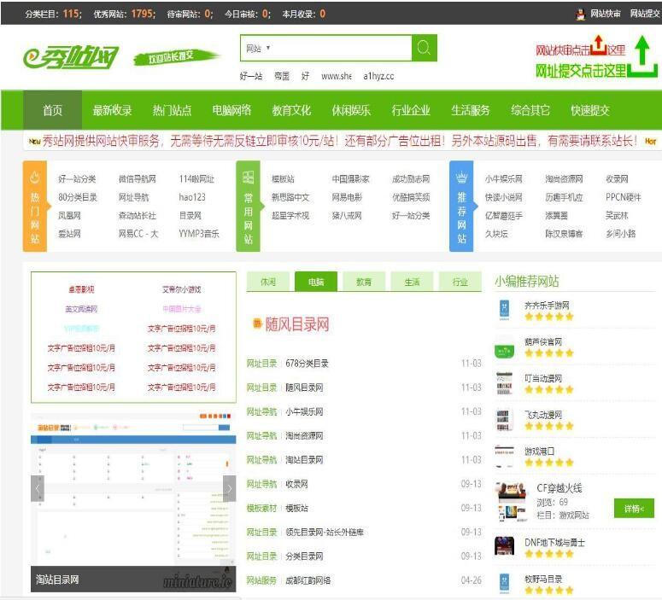Open the 网站快审 top bar link
662x600 pixels.
[605, 14]
